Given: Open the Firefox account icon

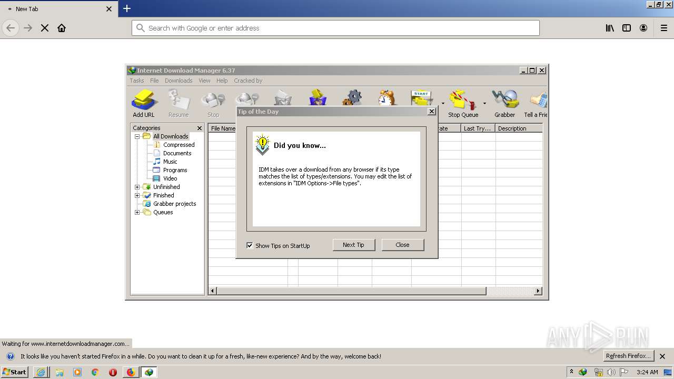Looking at the screenshot, I should point(643,28).
